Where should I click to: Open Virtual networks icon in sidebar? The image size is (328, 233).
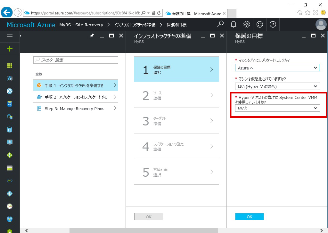click(10, 181)
